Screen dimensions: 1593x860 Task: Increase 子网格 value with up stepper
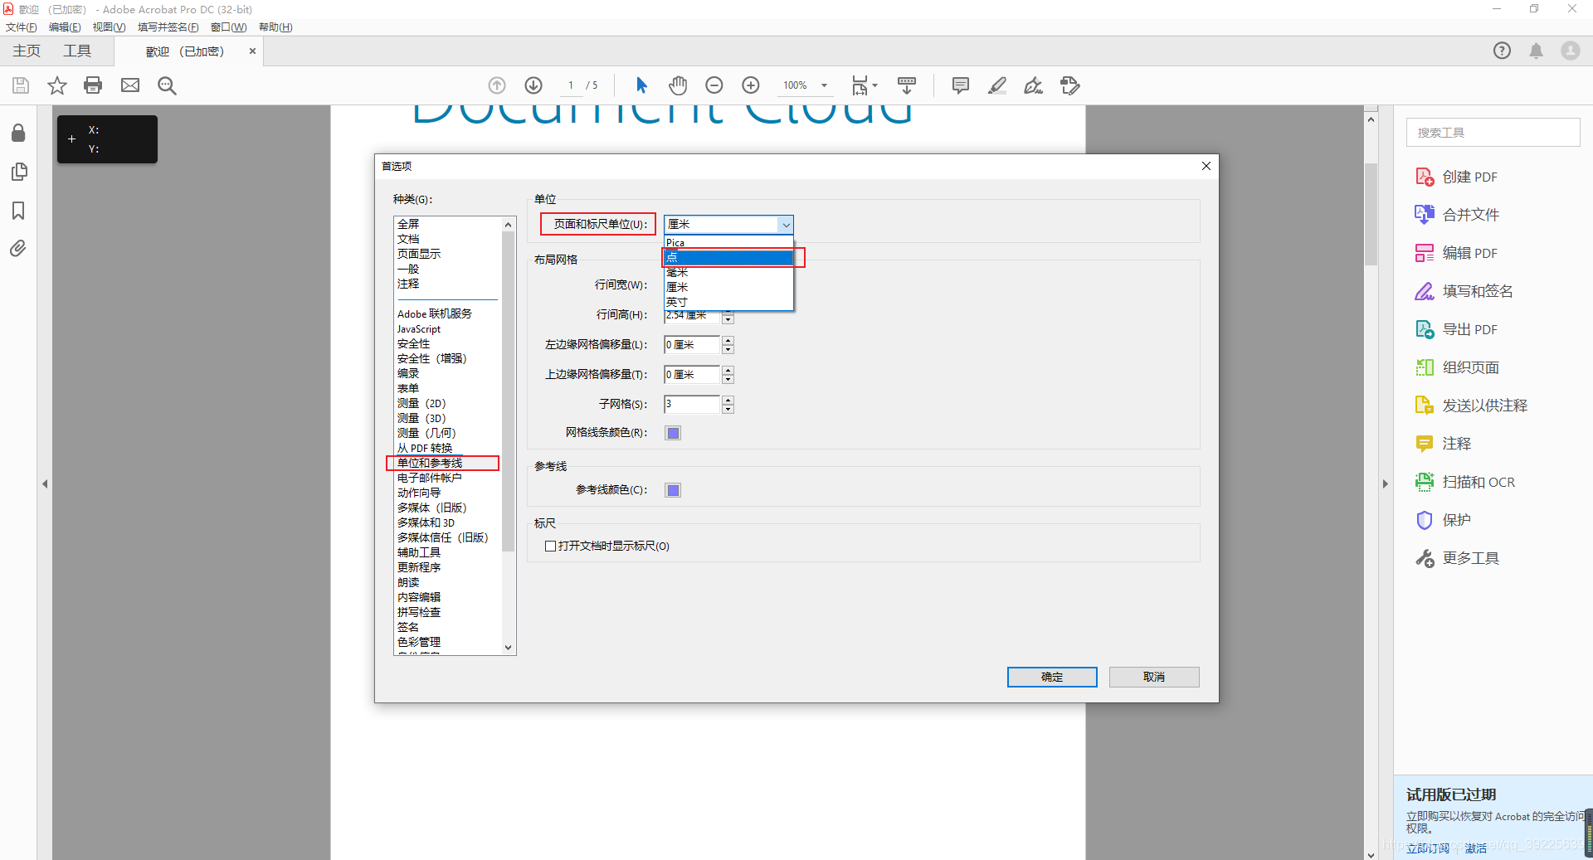coord(728,400)
